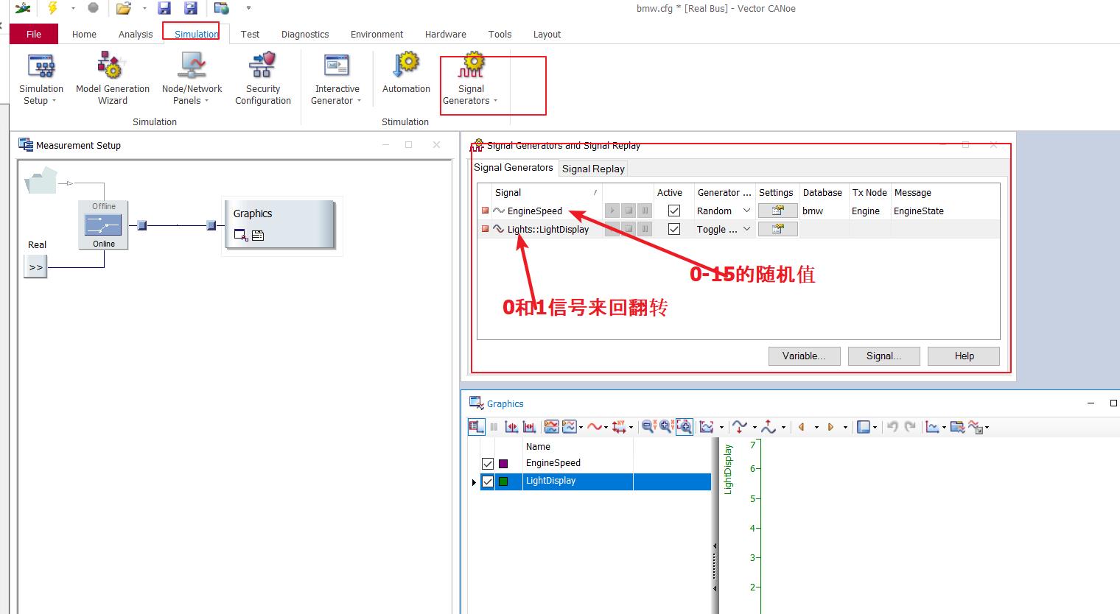Click the purple EngineSpeed color swatch
Viewport: 1120px width, 614px height.
tap(503, 464)
